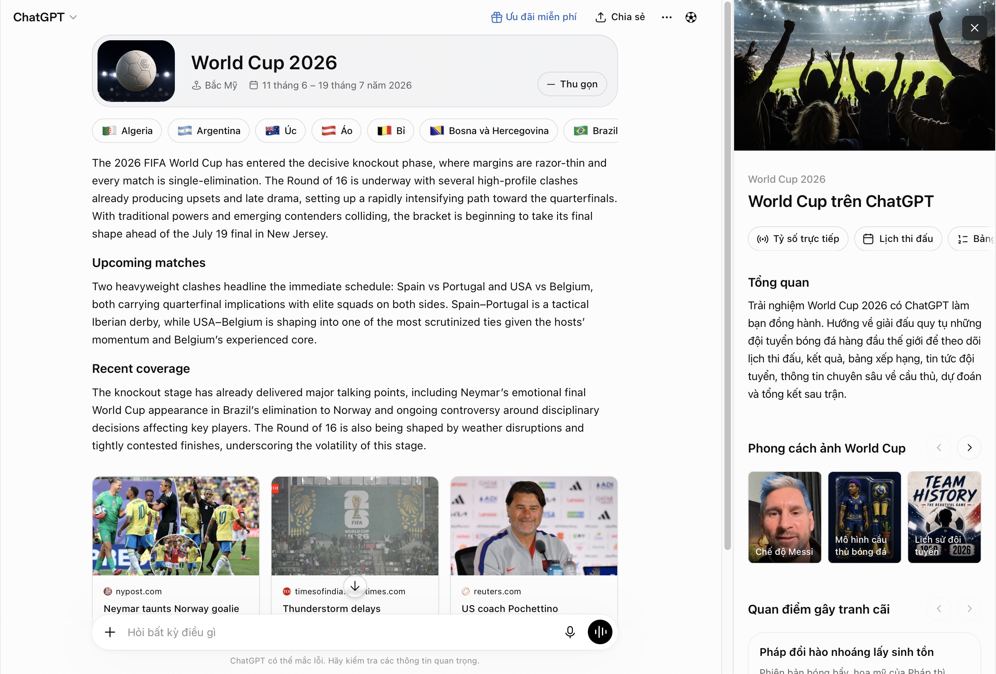Close the World Cup side panel
This screenshot has height=674, width=996.
974,28
